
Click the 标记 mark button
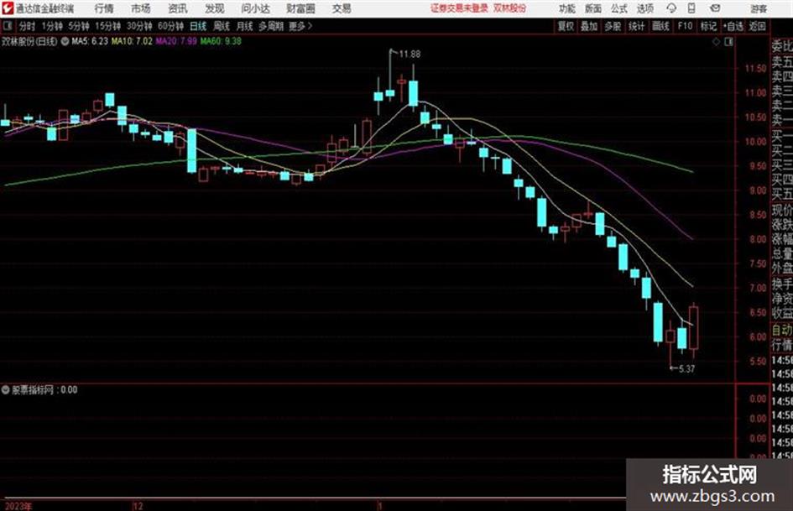[x=708, y=26]
